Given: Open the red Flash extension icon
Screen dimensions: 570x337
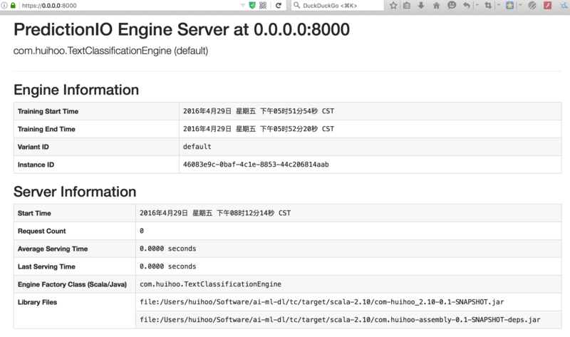Looking at the screenshot, I should tap(546, 6).
